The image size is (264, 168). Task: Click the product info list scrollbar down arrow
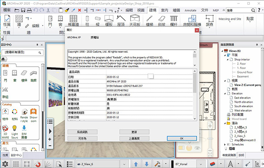[x=194, y=118]
